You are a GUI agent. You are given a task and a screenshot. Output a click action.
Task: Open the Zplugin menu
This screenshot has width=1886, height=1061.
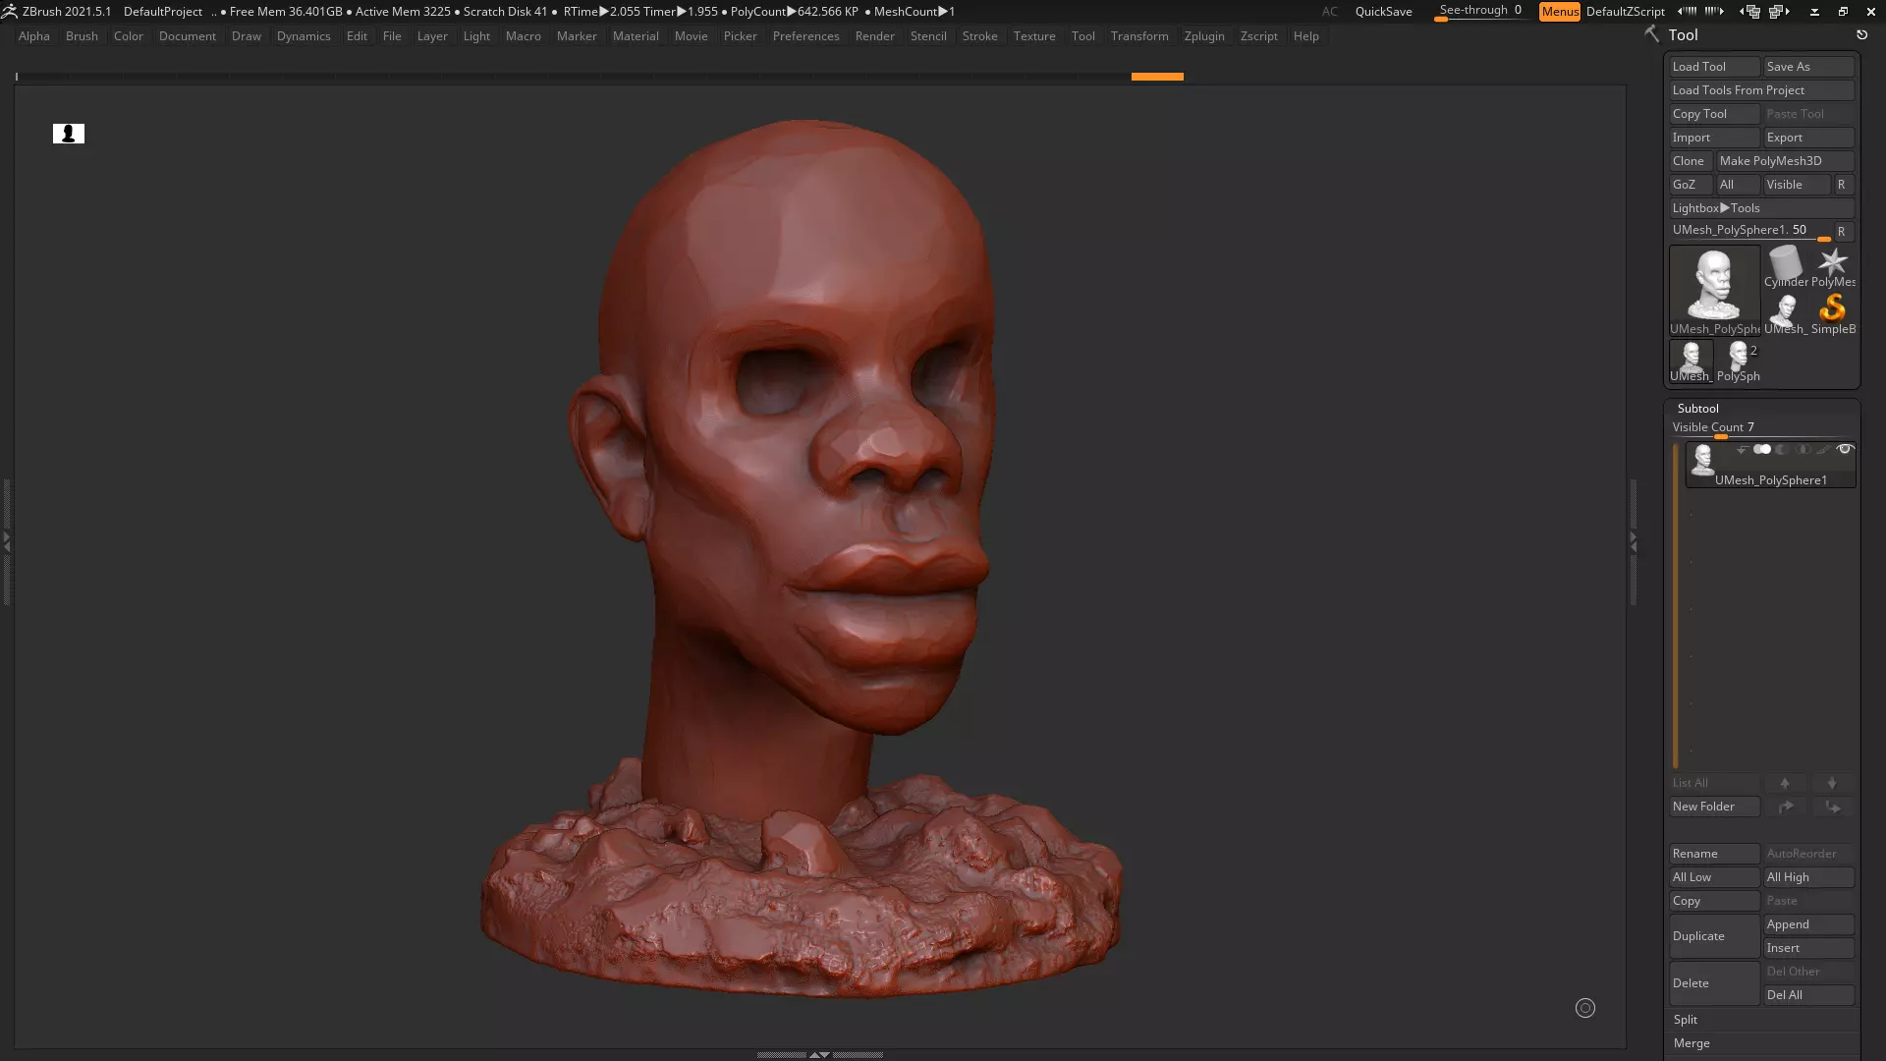tap(1203, 36)
